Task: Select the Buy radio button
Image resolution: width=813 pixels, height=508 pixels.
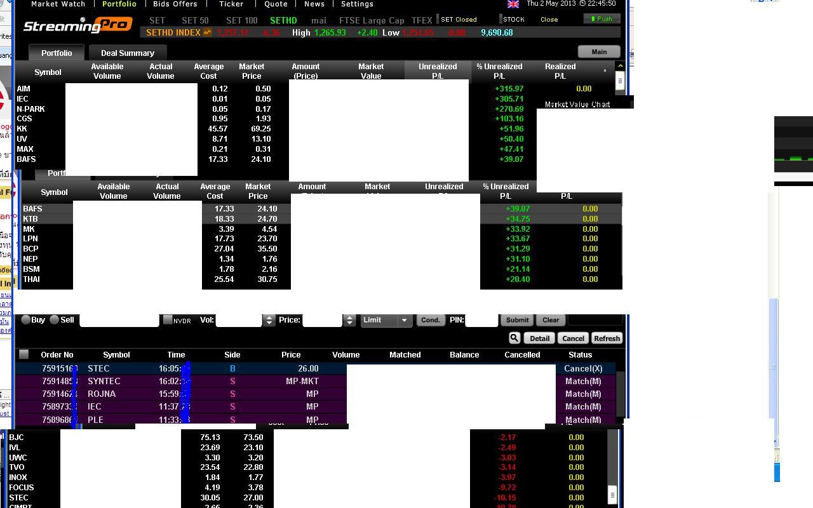Action: 26,319
